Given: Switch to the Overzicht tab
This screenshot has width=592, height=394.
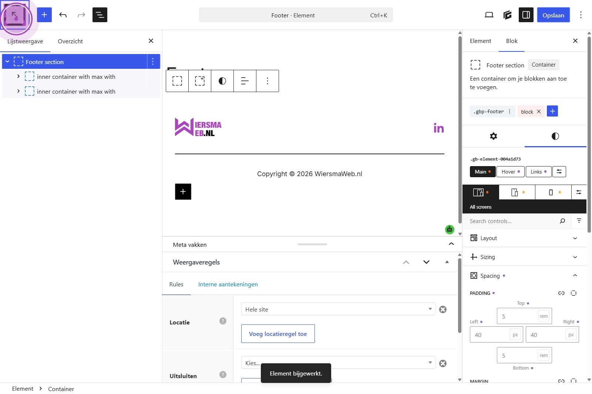Looking at the screenshot, I should point(70,41).
